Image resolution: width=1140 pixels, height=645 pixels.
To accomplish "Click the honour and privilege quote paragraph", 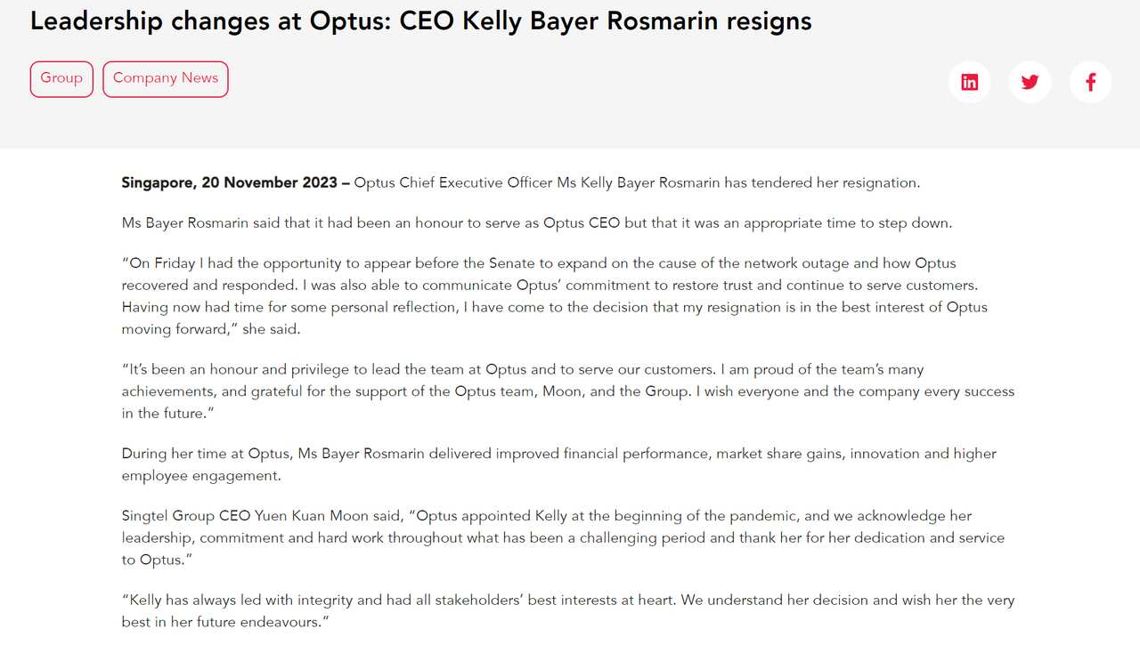I will (567, 391).
